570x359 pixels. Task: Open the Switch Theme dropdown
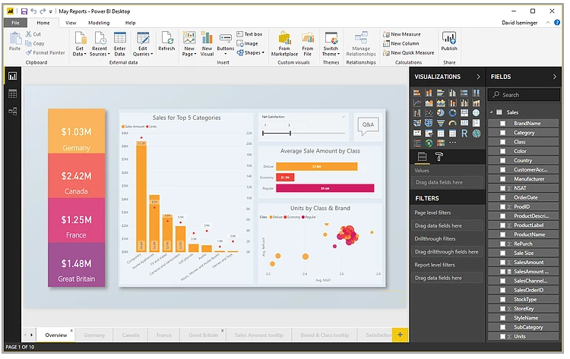pyautogui.click(x=331, y=43)
